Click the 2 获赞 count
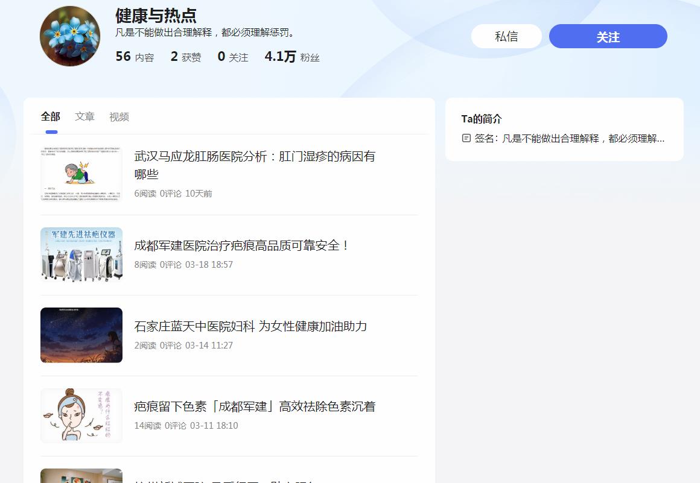Image resolution: width=700 pixels, height=483 pixels. [186, 57]
